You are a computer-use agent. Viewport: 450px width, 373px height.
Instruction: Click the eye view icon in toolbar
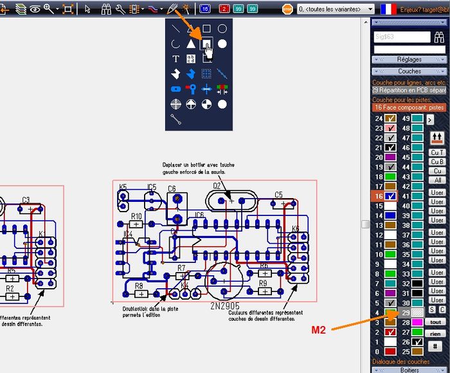[x=34, y=9]
